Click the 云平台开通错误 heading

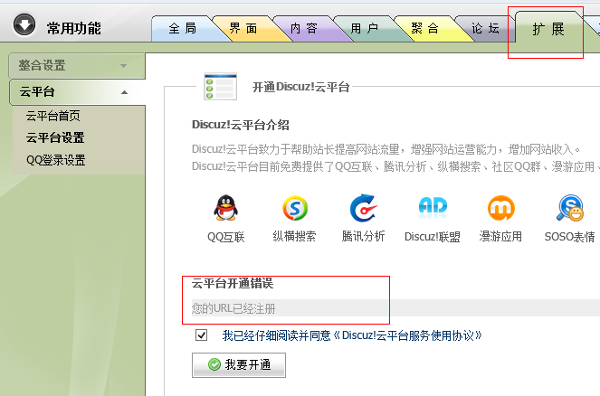point(233,283)
